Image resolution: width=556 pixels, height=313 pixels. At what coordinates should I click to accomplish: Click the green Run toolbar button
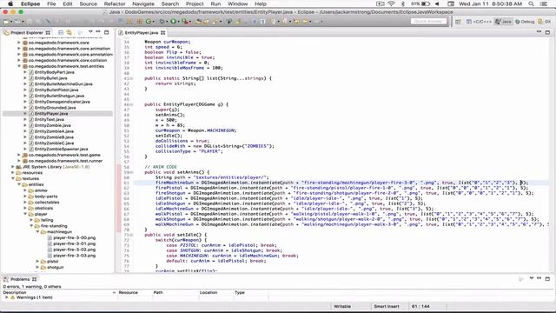(174, 22)
